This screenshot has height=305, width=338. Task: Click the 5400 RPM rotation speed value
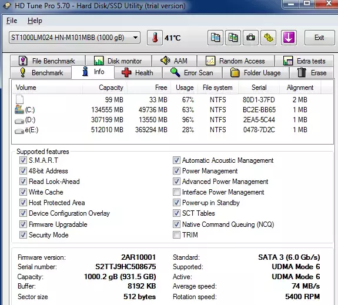[x=303, y=297]
